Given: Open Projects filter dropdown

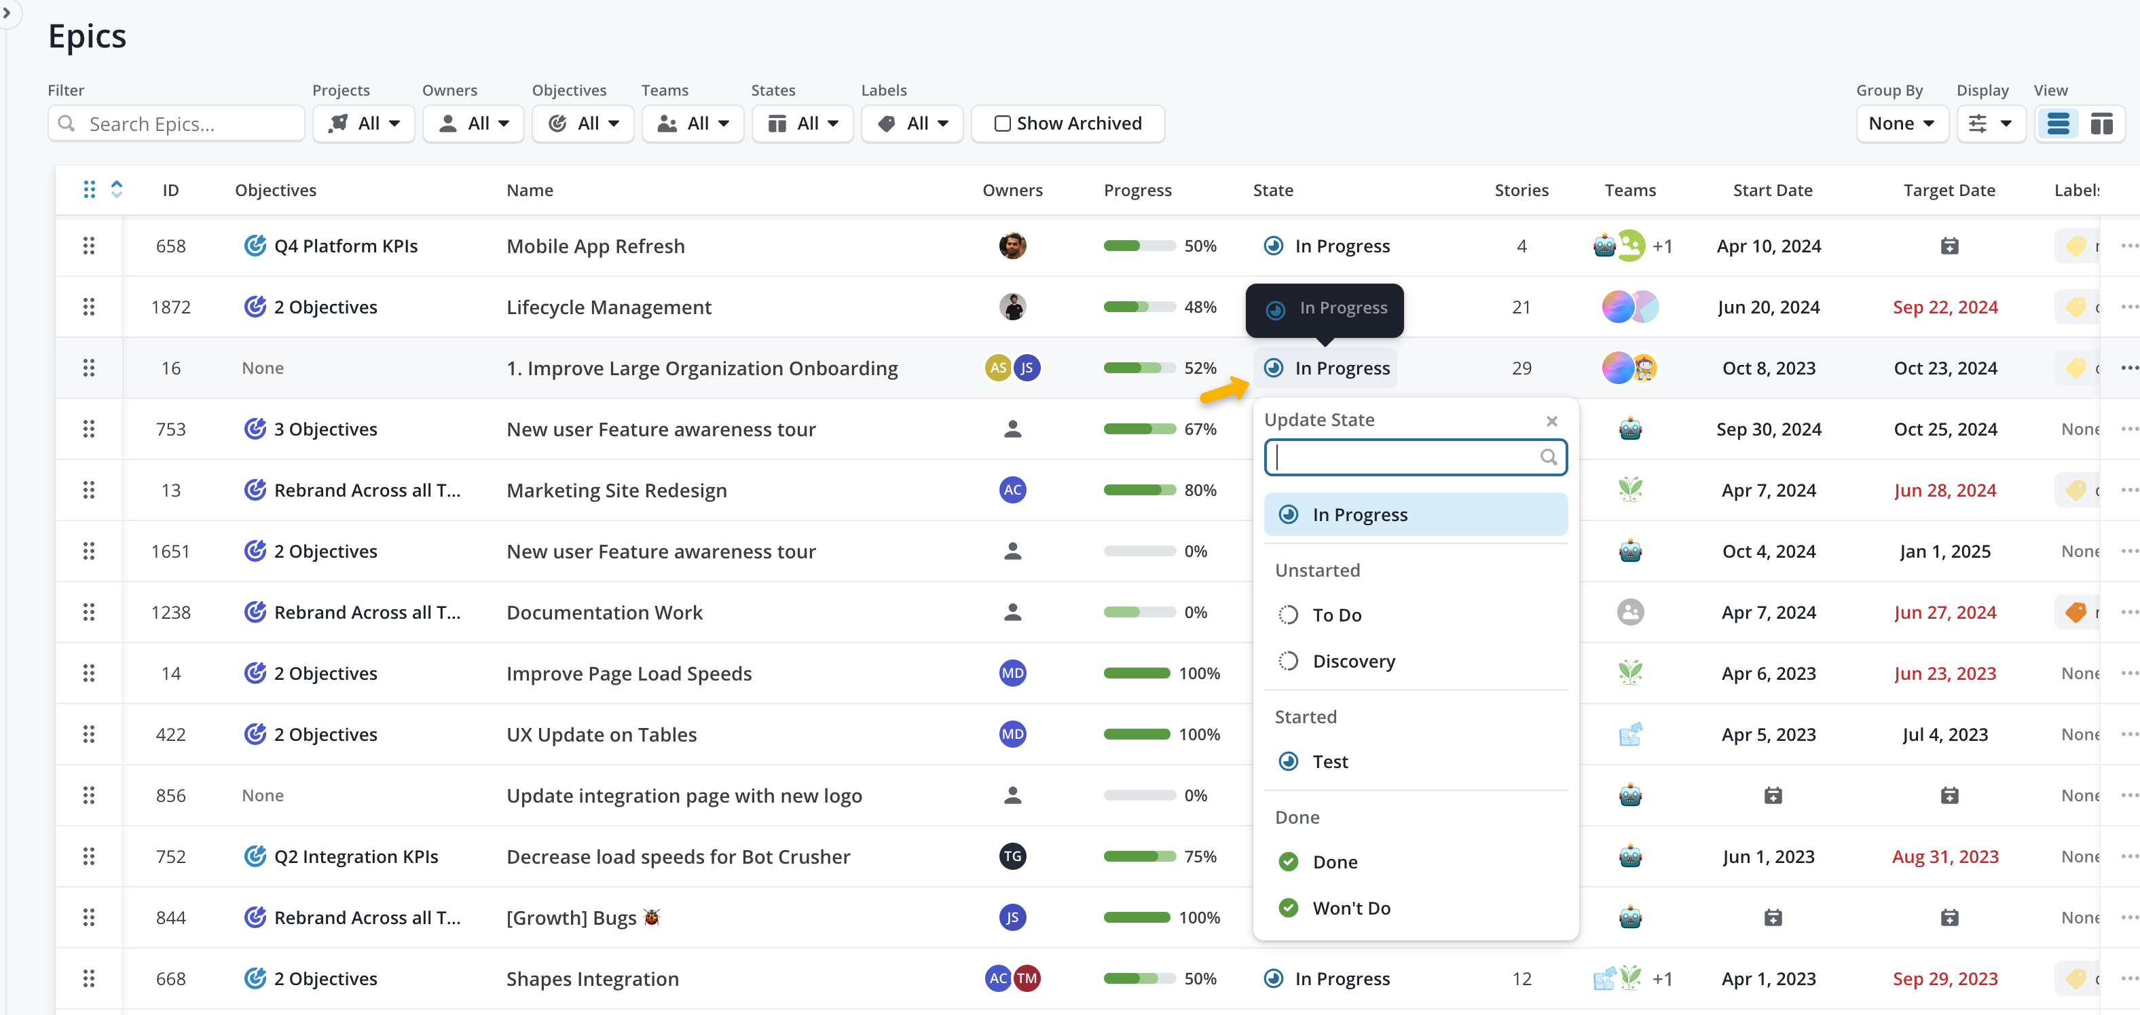Looking at the screenshot, I should click(x=363, y=123).
